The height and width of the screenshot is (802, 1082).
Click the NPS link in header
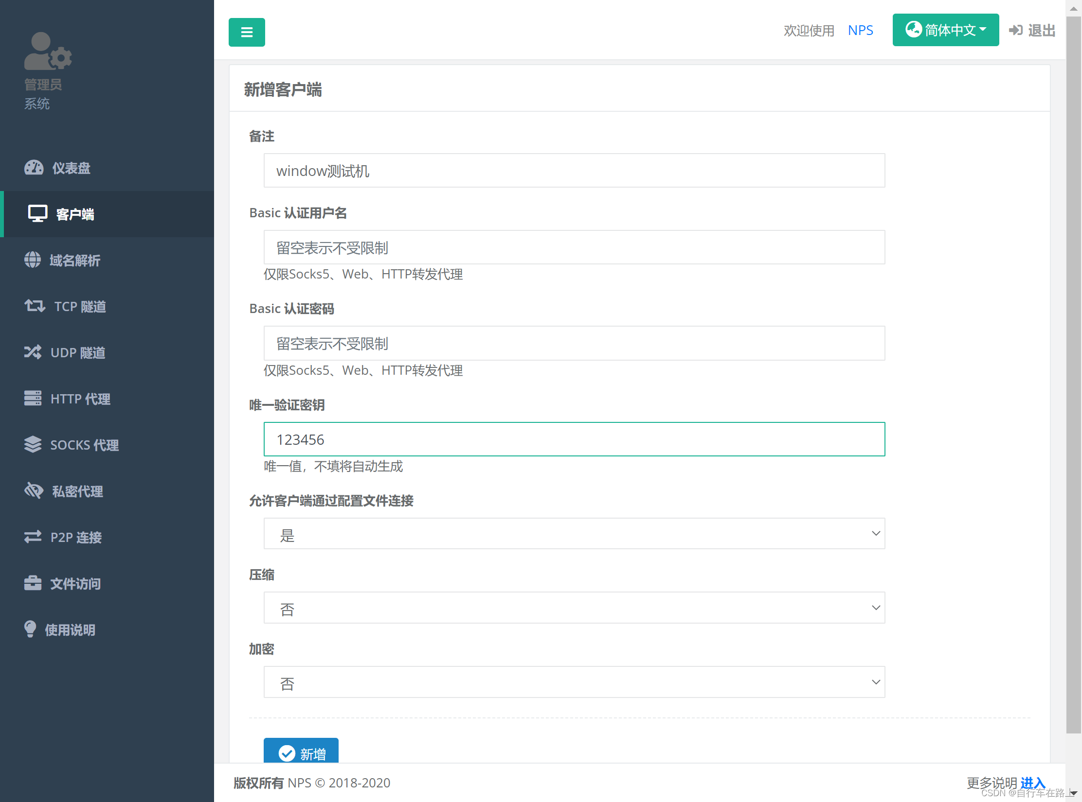point(860,30)
